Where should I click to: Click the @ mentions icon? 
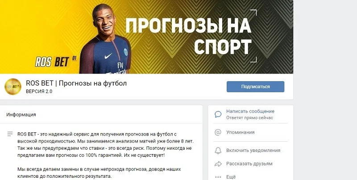point(218,132)
